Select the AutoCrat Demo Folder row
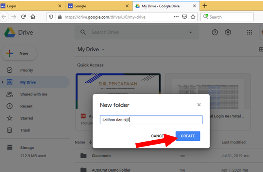This screenshot has width=263, height=172. pyautogui.click(x=169, y=168)
